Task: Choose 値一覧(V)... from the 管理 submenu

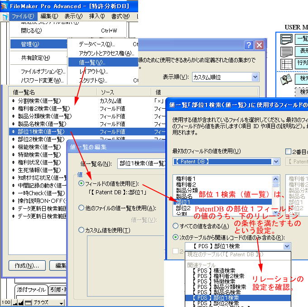Action: pyautogui.click(x=91, y=62)
